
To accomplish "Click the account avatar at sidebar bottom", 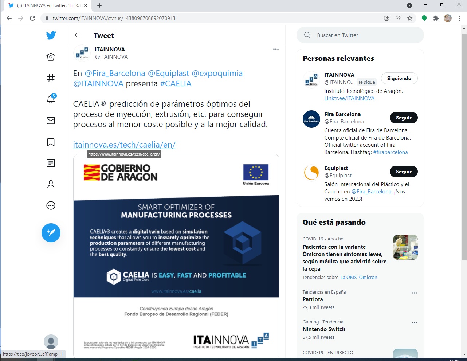I will (51, 342).
